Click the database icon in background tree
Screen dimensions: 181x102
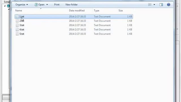(x=8, y=6)
